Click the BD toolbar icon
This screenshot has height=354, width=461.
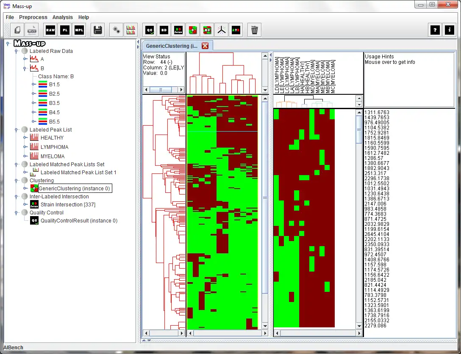point(164,30)
